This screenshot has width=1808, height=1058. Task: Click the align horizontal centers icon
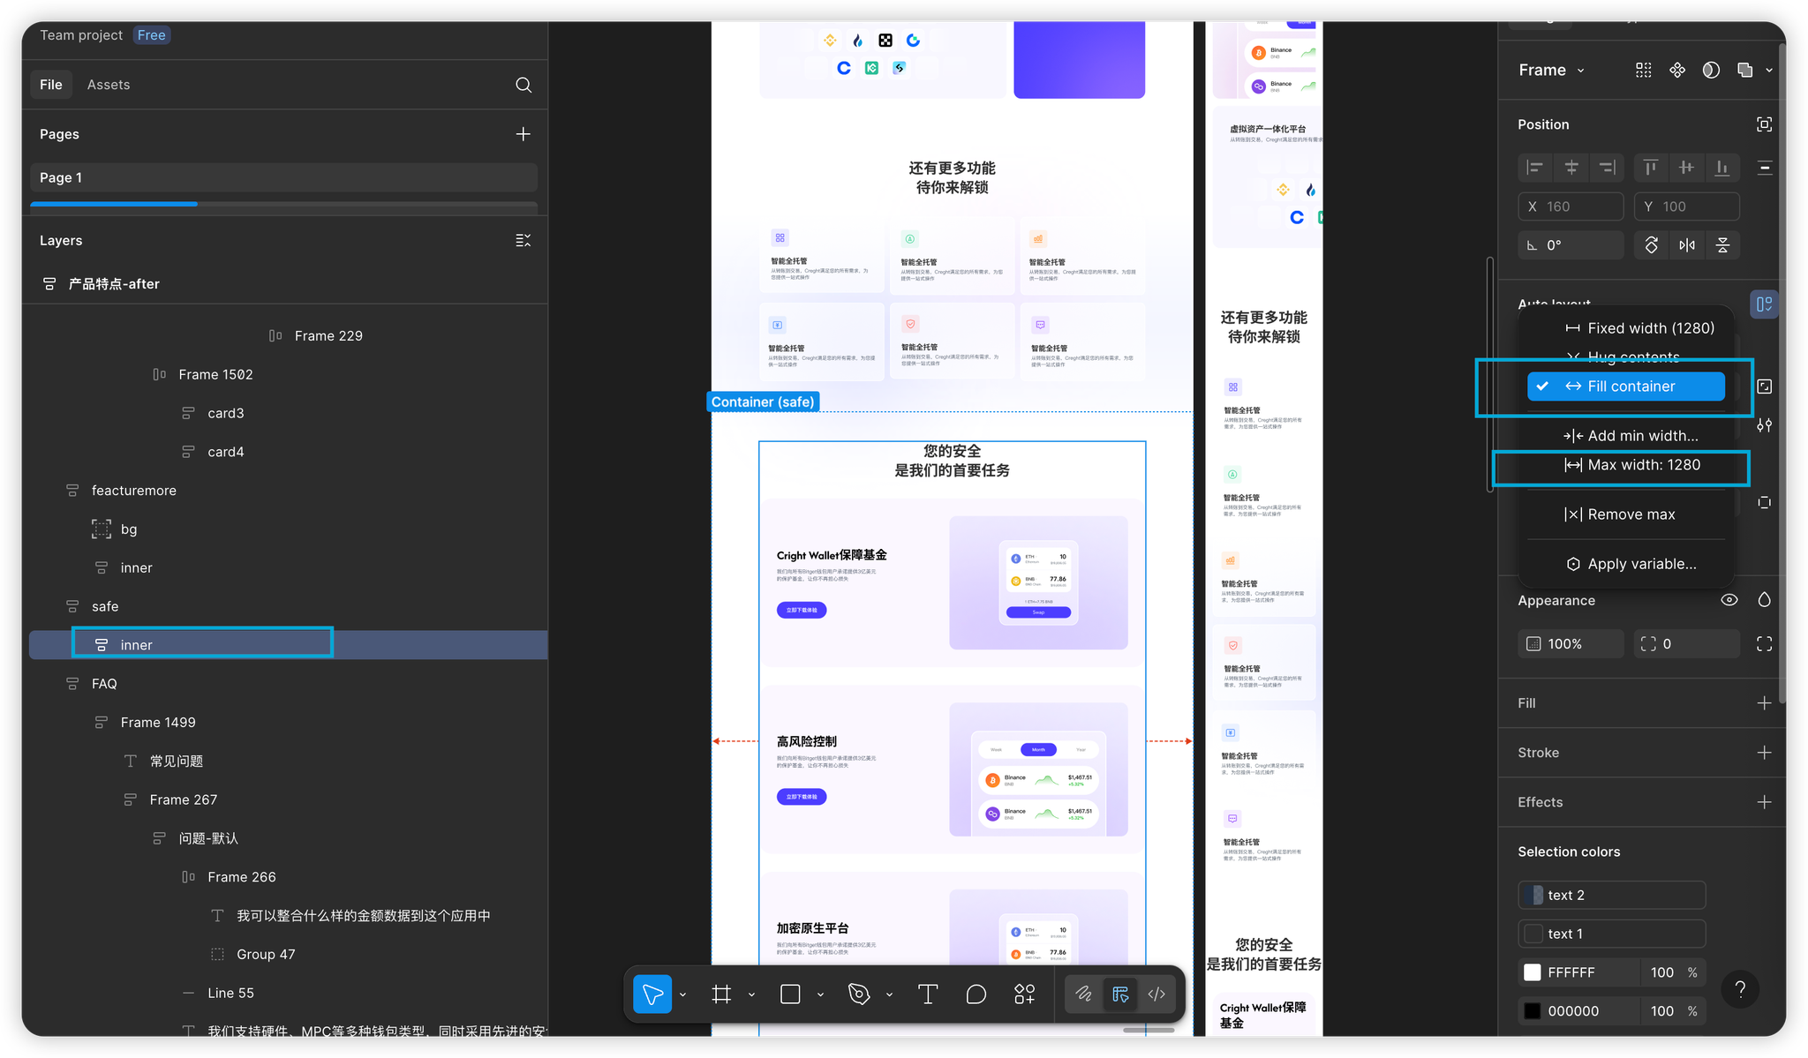[1571, 168]
